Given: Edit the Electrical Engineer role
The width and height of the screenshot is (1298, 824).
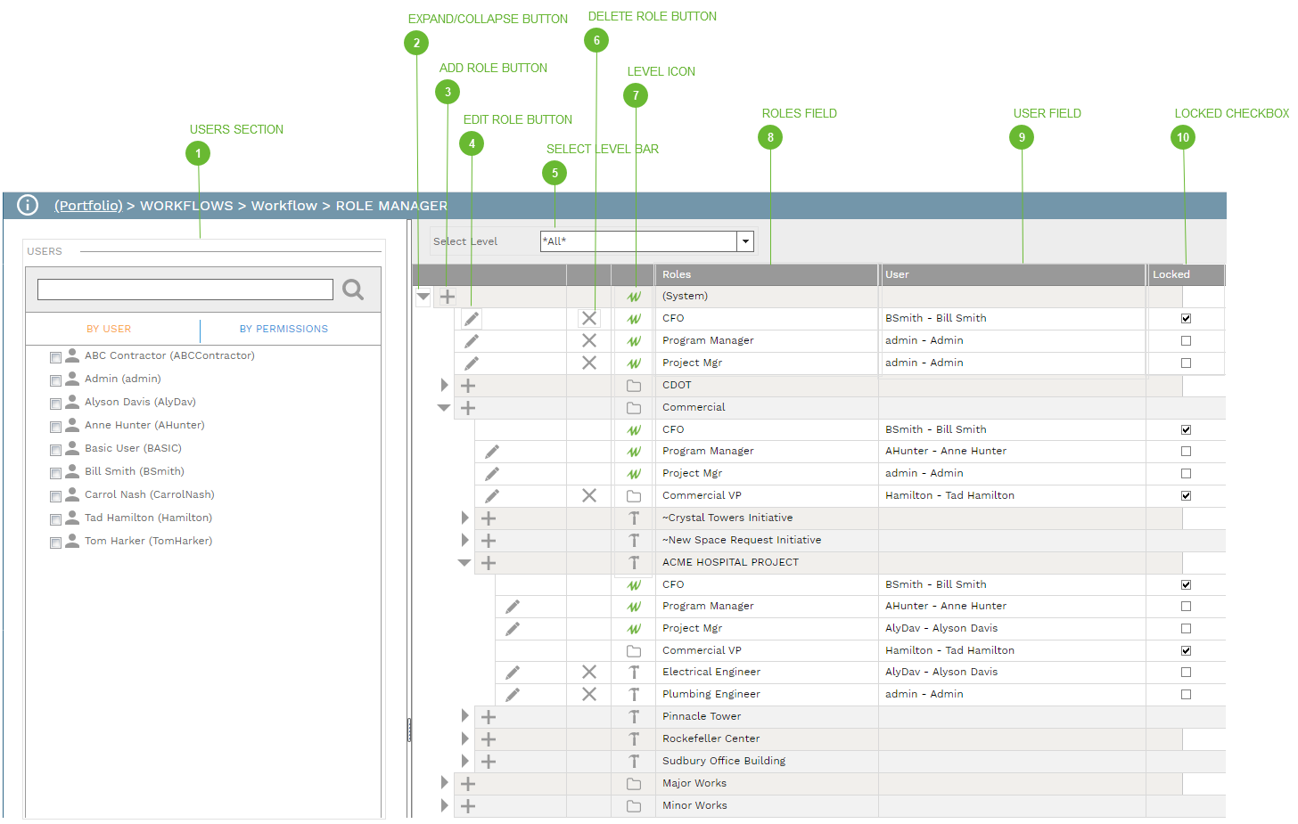Looking at the screenshot, I should coord(513,673).
